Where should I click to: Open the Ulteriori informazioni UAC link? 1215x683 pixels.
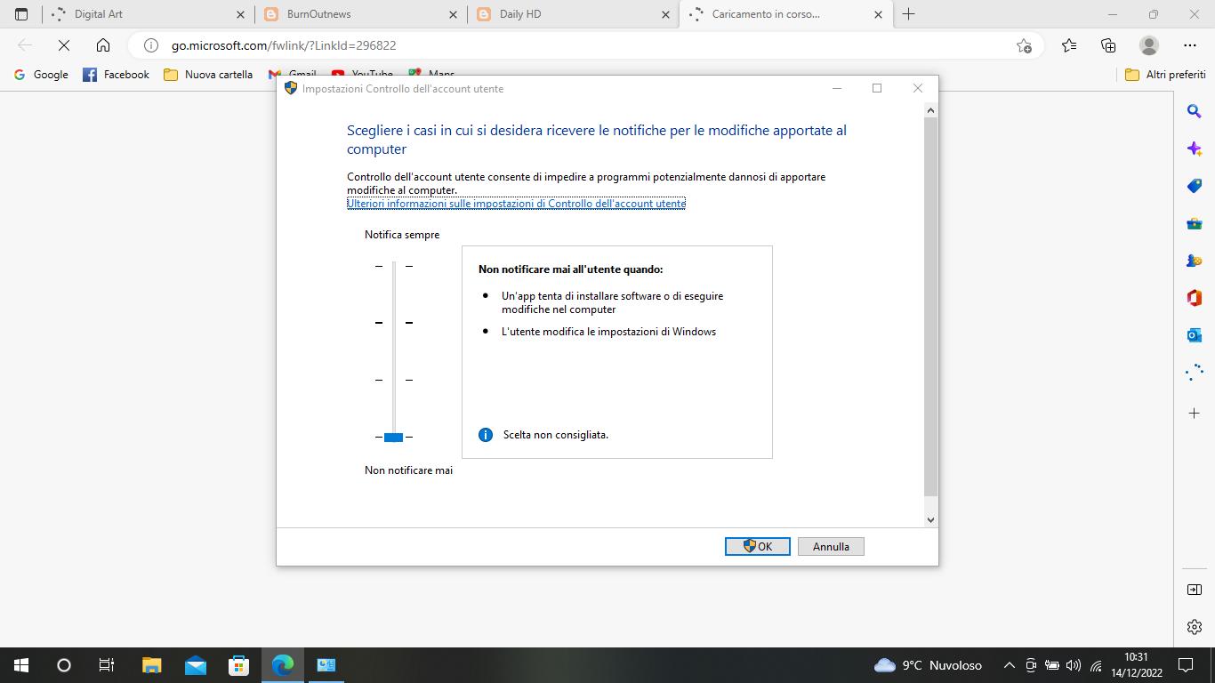click(x=516, y=204)
